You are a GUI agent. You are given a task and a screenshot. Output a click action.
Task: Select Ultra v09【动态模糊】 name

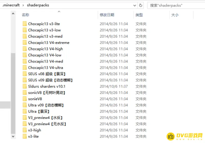(x=46, y=105)
